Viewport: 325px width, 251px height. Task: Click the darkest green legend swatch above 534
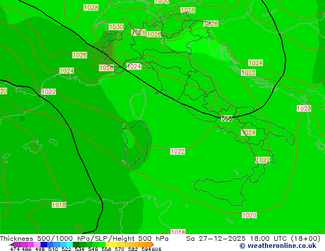tap(76, 244)
